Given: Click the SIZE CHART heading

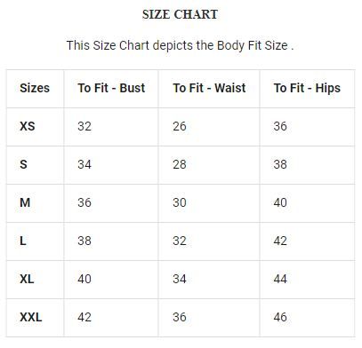Looking at the screenshot, I should pos(180,14).
